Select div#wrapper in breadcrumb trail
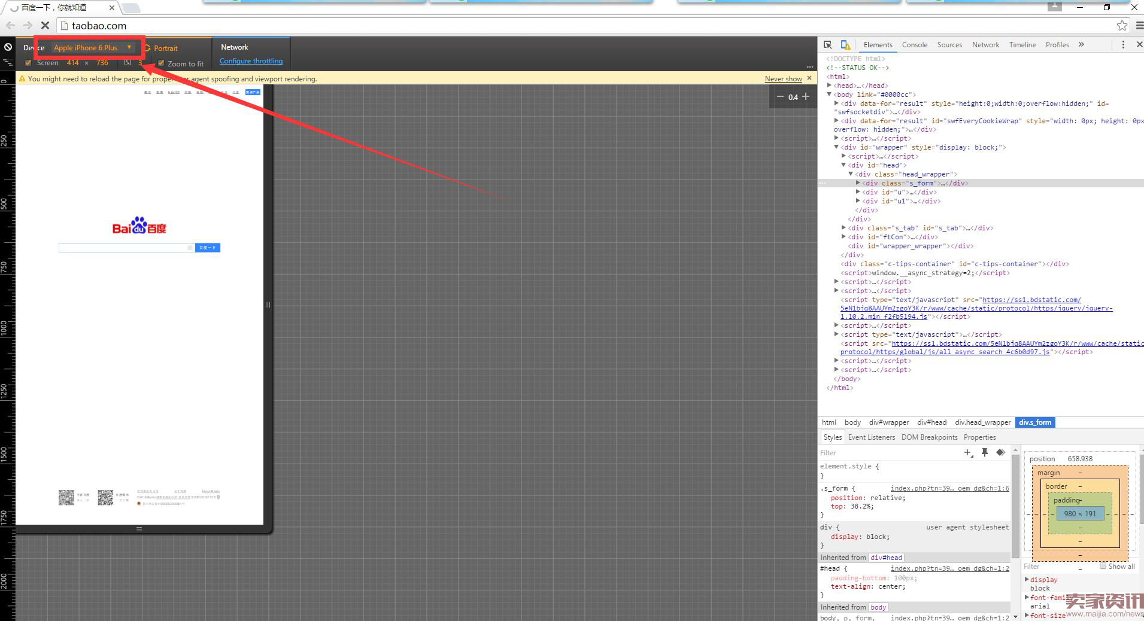This screenshot has width=1144, height=621. click(889, 422)
